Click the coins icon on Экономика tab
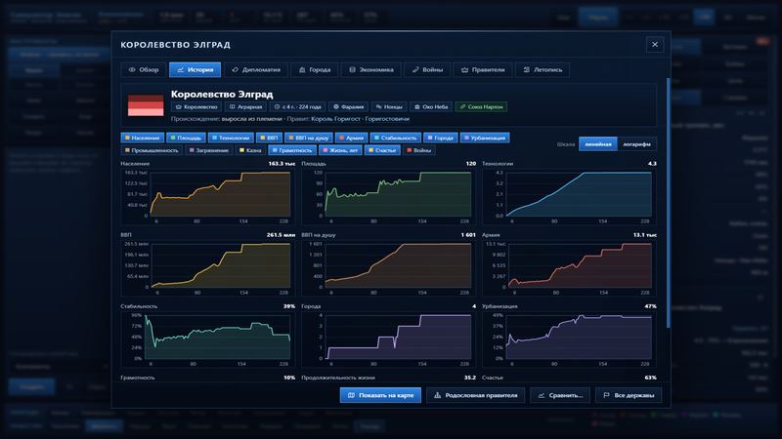The image size is (782, 439). 352,69
